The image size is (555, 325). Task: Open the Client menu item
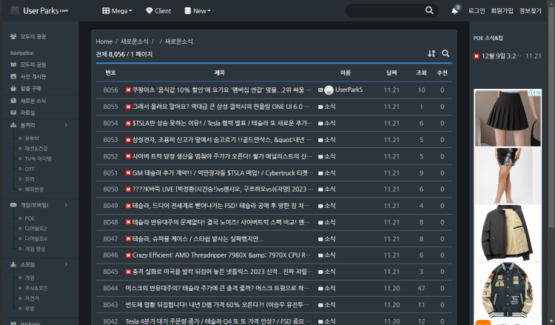158,11
